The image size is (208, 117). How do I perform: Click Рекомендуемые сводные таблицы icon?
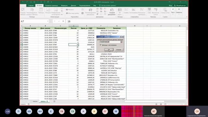point(32,12)
